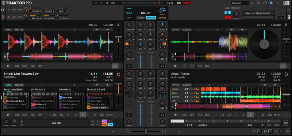Screen dimensions: 292x136
Task: Enter fullscreen via the header fullscreen icon
Action: [278, 3]
